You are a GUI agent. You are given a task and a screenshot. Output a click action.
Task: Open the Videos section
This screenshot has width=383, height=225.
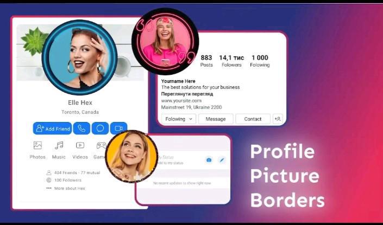[80, 150]
